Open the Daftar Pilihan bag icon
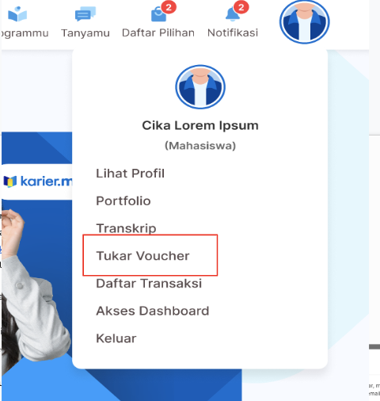 [159, 14]
